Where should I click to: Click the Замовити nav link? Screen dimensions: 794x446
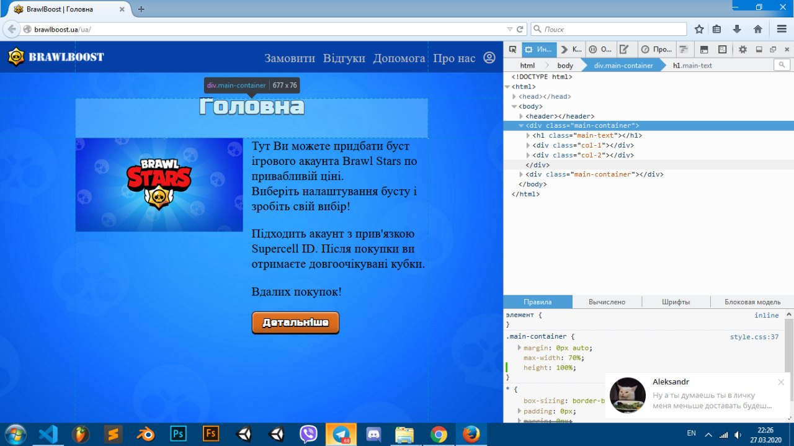[x=290, y=58]
